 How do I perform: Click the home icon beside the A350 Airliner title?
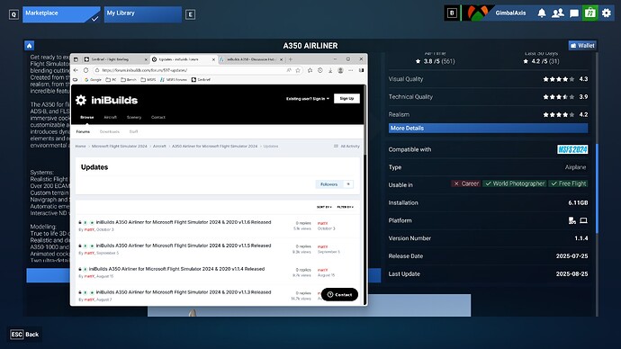click(x=29, y=46)
